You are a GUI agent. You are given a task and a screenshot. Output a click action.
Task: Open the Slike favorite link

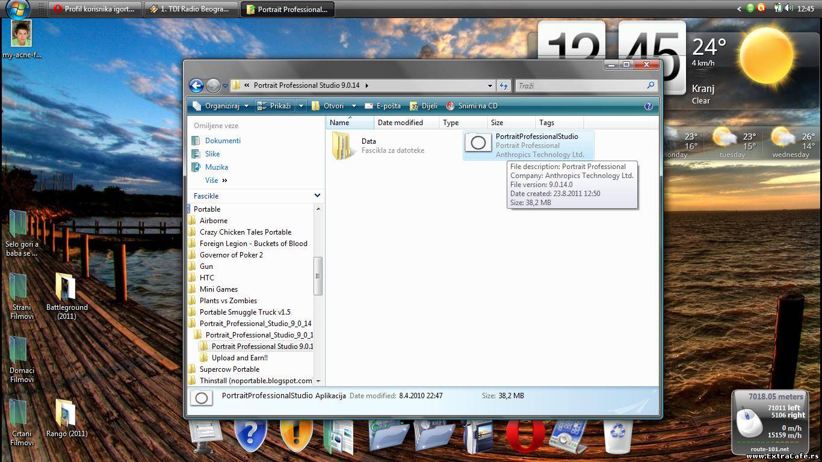click(212, 154)
